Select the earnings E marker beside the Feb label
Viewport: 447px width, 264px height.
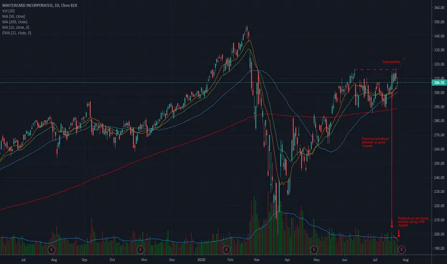pos(226,250)
